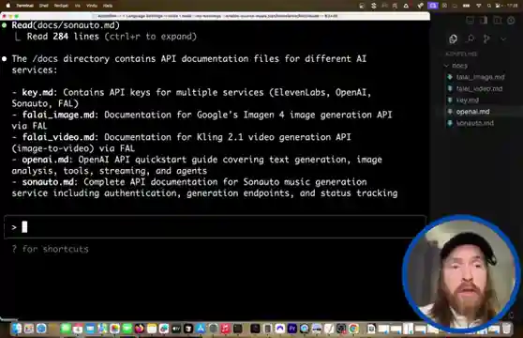Open the openai.md file in sidebar
The image size is (523, 338).
click(472, 112)
